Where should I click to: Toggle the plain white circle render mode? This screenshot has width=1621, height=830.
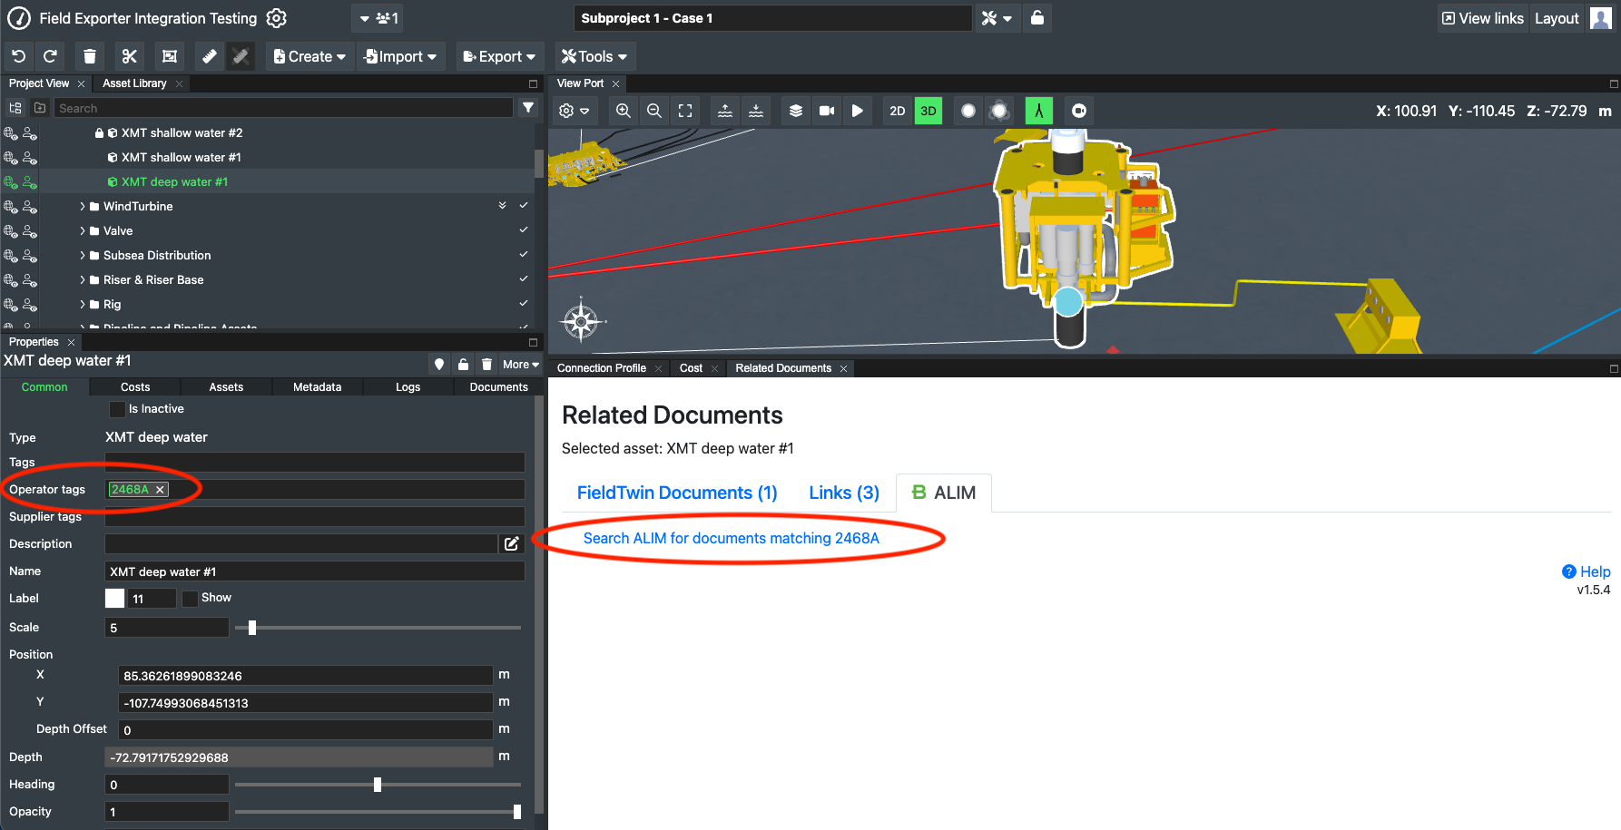[968, 111]
